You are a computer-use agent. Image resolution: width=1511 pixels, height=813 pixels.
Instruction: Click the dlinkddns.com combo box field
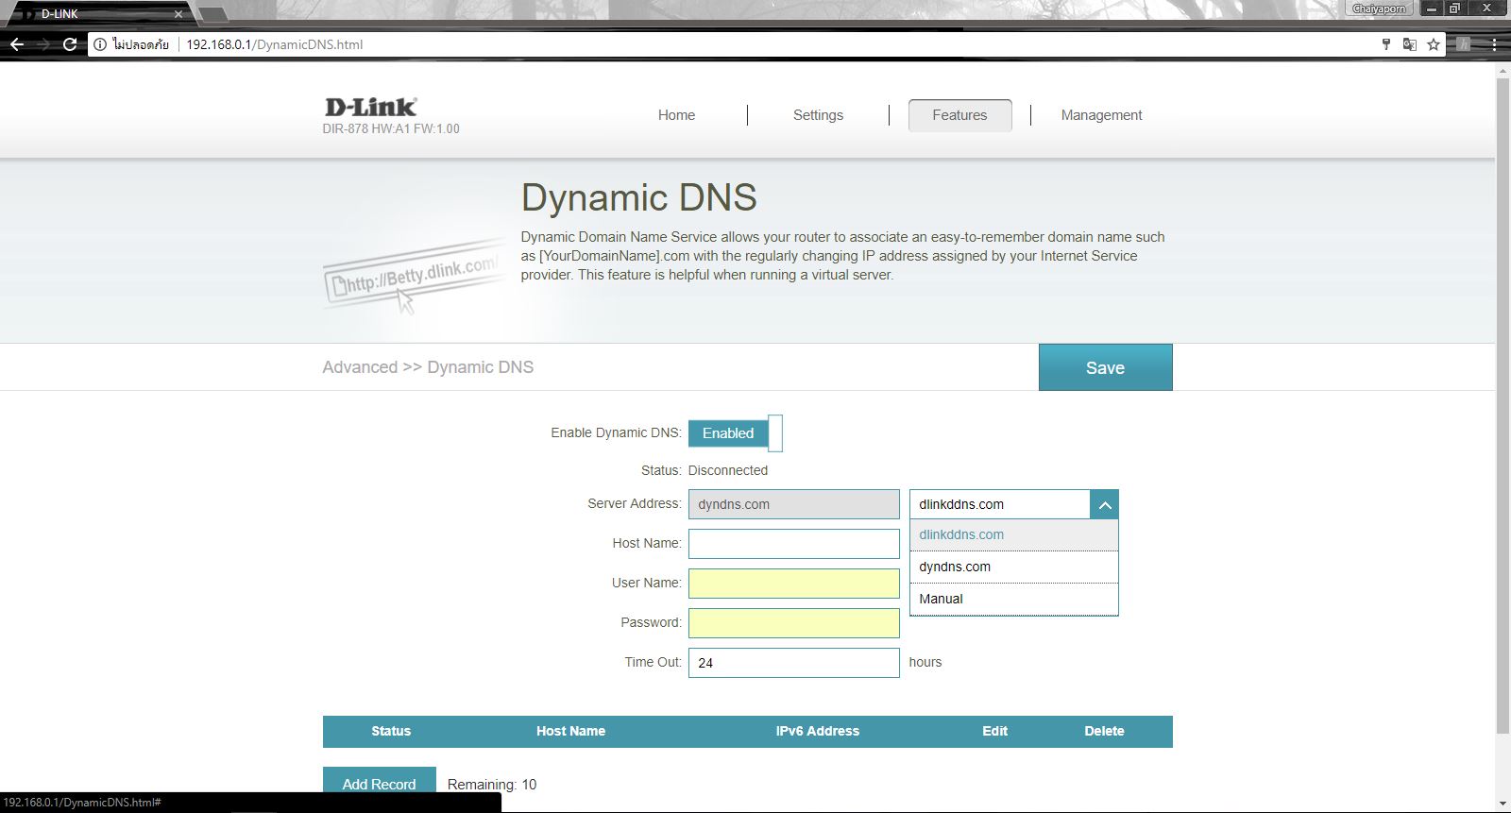click(x=999, y=504)
